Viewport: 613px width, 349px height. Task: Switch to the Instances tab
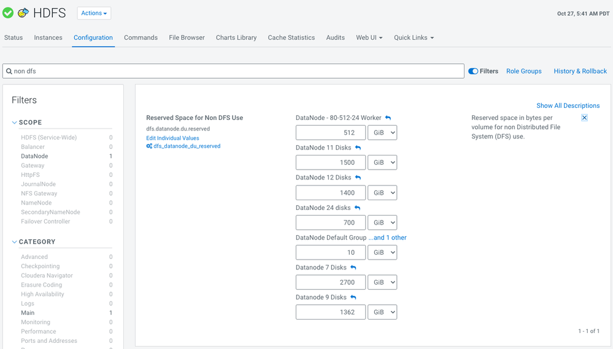(48, 38)
